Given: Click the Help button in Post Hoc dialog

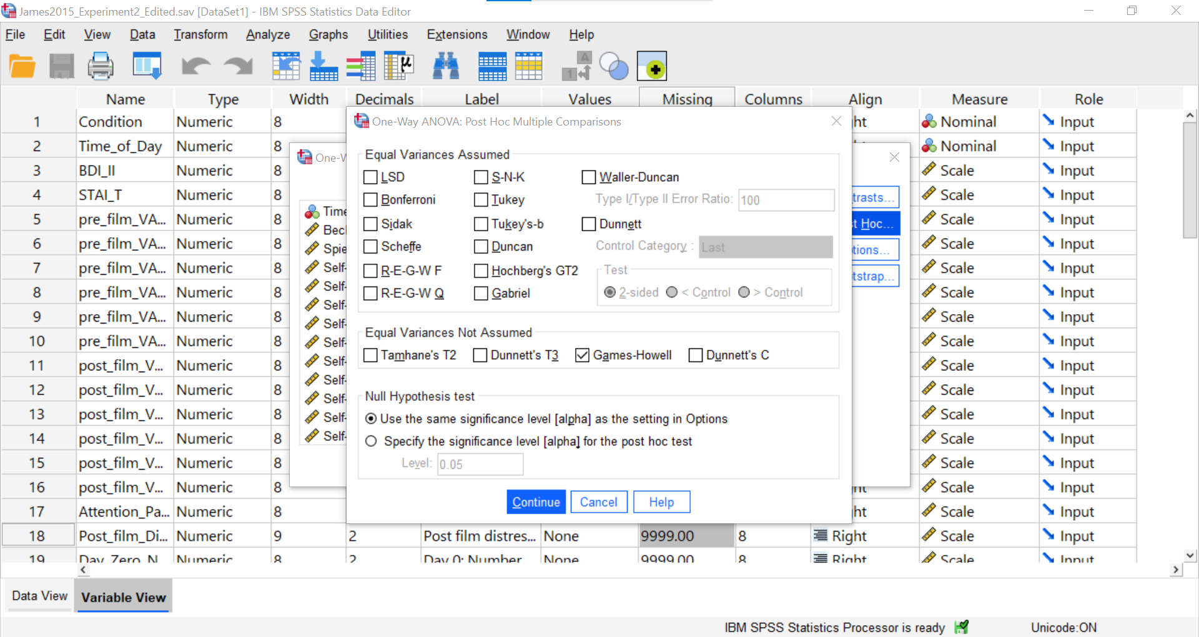Looking at the screenshot, I should 661,502.
